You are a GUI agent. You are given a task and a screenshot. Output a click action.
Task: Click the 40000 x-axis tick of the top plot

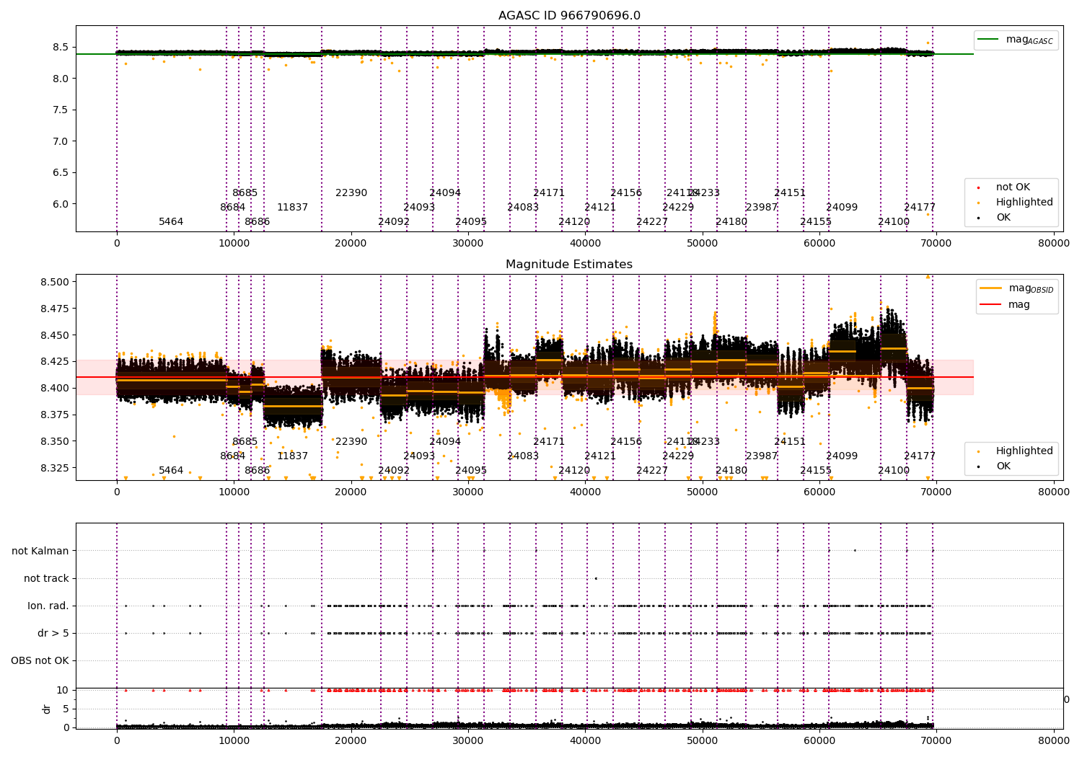click(x=585, y=243)
